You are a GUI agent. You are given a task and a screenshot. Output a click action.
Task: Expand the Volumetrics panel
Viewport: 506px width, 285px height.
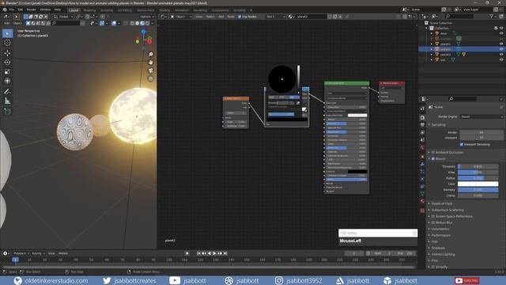(440, 229)
